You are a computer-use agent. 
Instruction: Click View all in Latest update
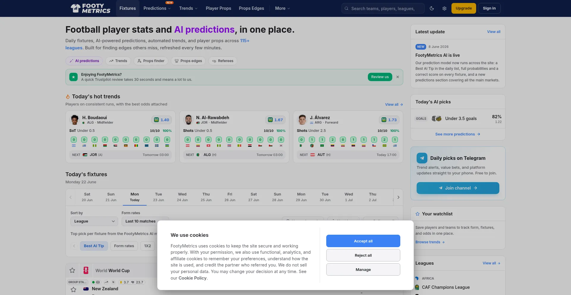pyautogui.click(x=494, y=32)
